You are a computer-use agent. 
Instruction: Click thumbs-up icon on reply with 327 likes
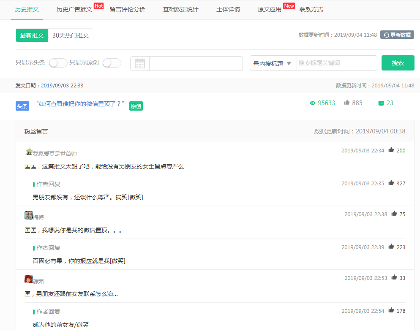tap(391, 183)
